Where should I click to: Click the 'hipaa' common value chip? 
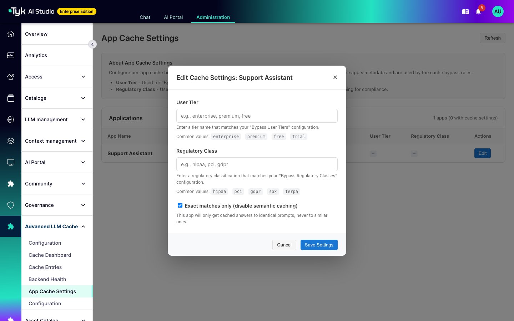pos(220,192)
